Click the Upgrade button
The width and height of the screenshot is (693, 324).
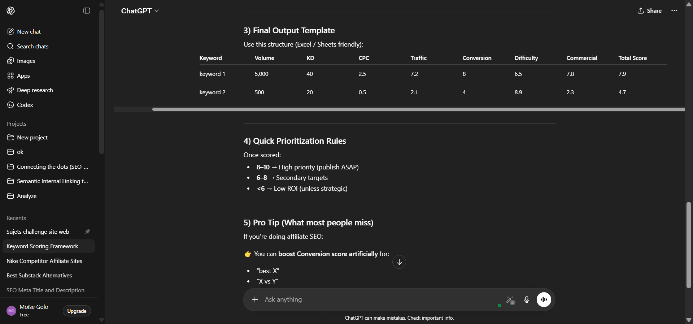(x=76, y=311)
